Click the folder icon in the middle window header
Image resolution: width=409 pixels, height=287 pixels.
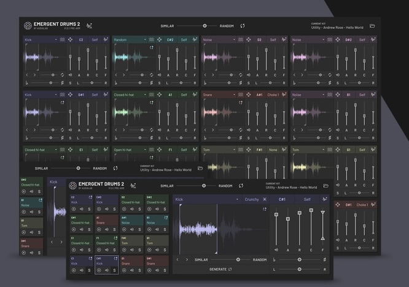[200, 168]
